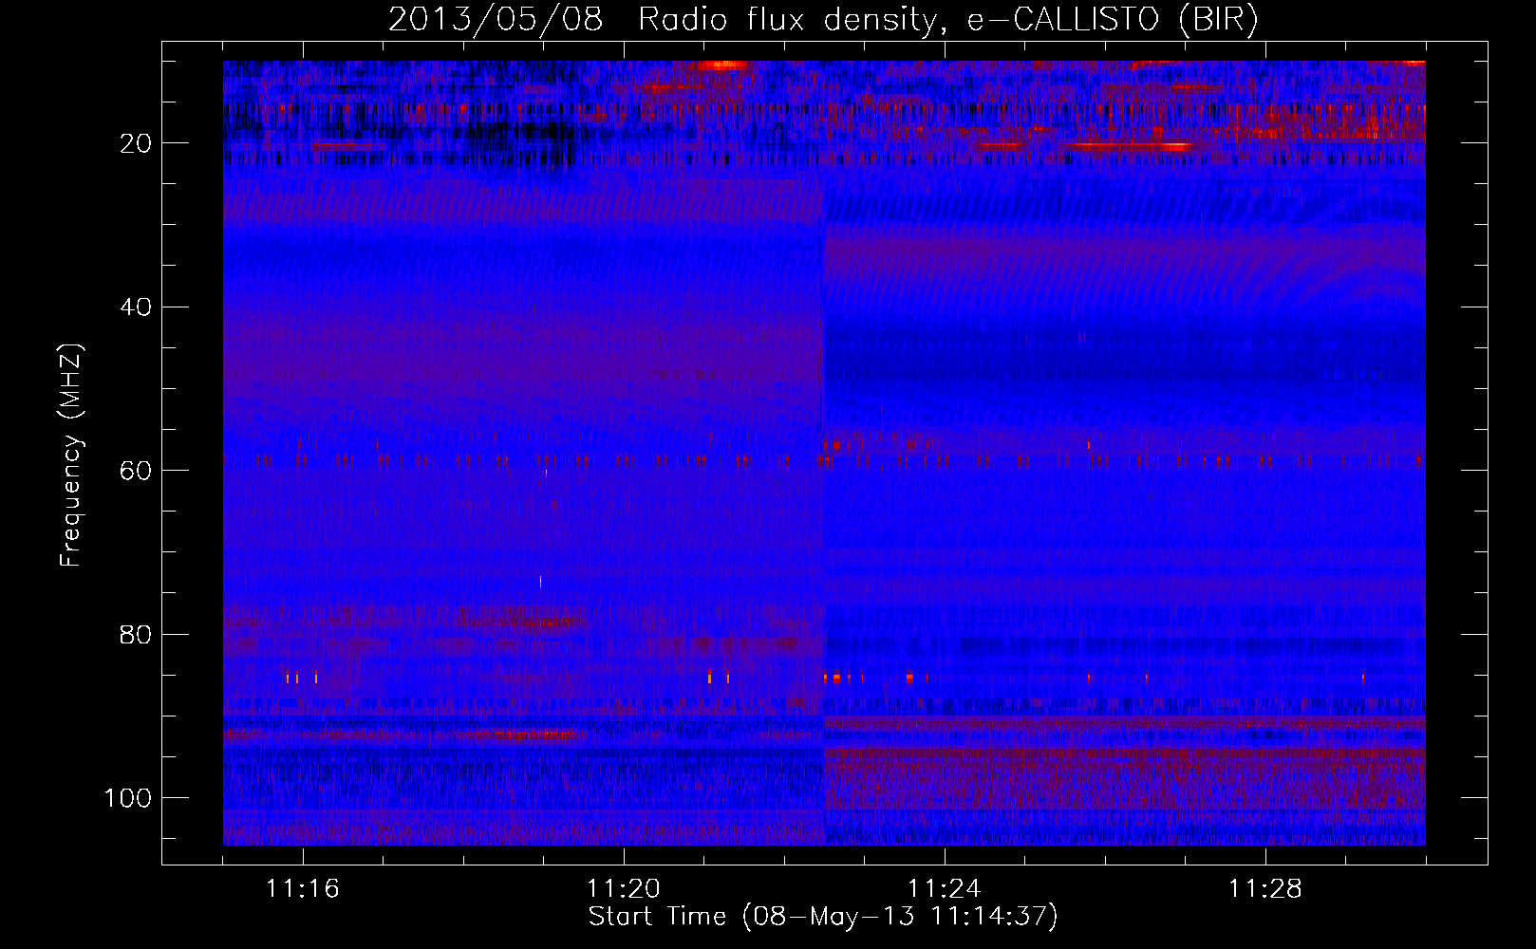Click the 40 frequency tick label
Viewport: 1536px width, 949px height.
point(137,307)
